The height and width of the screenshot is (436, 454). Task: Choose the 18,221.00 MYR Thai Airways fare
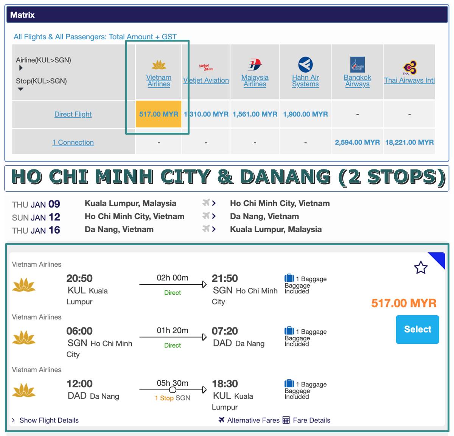(x=409, y=143)
